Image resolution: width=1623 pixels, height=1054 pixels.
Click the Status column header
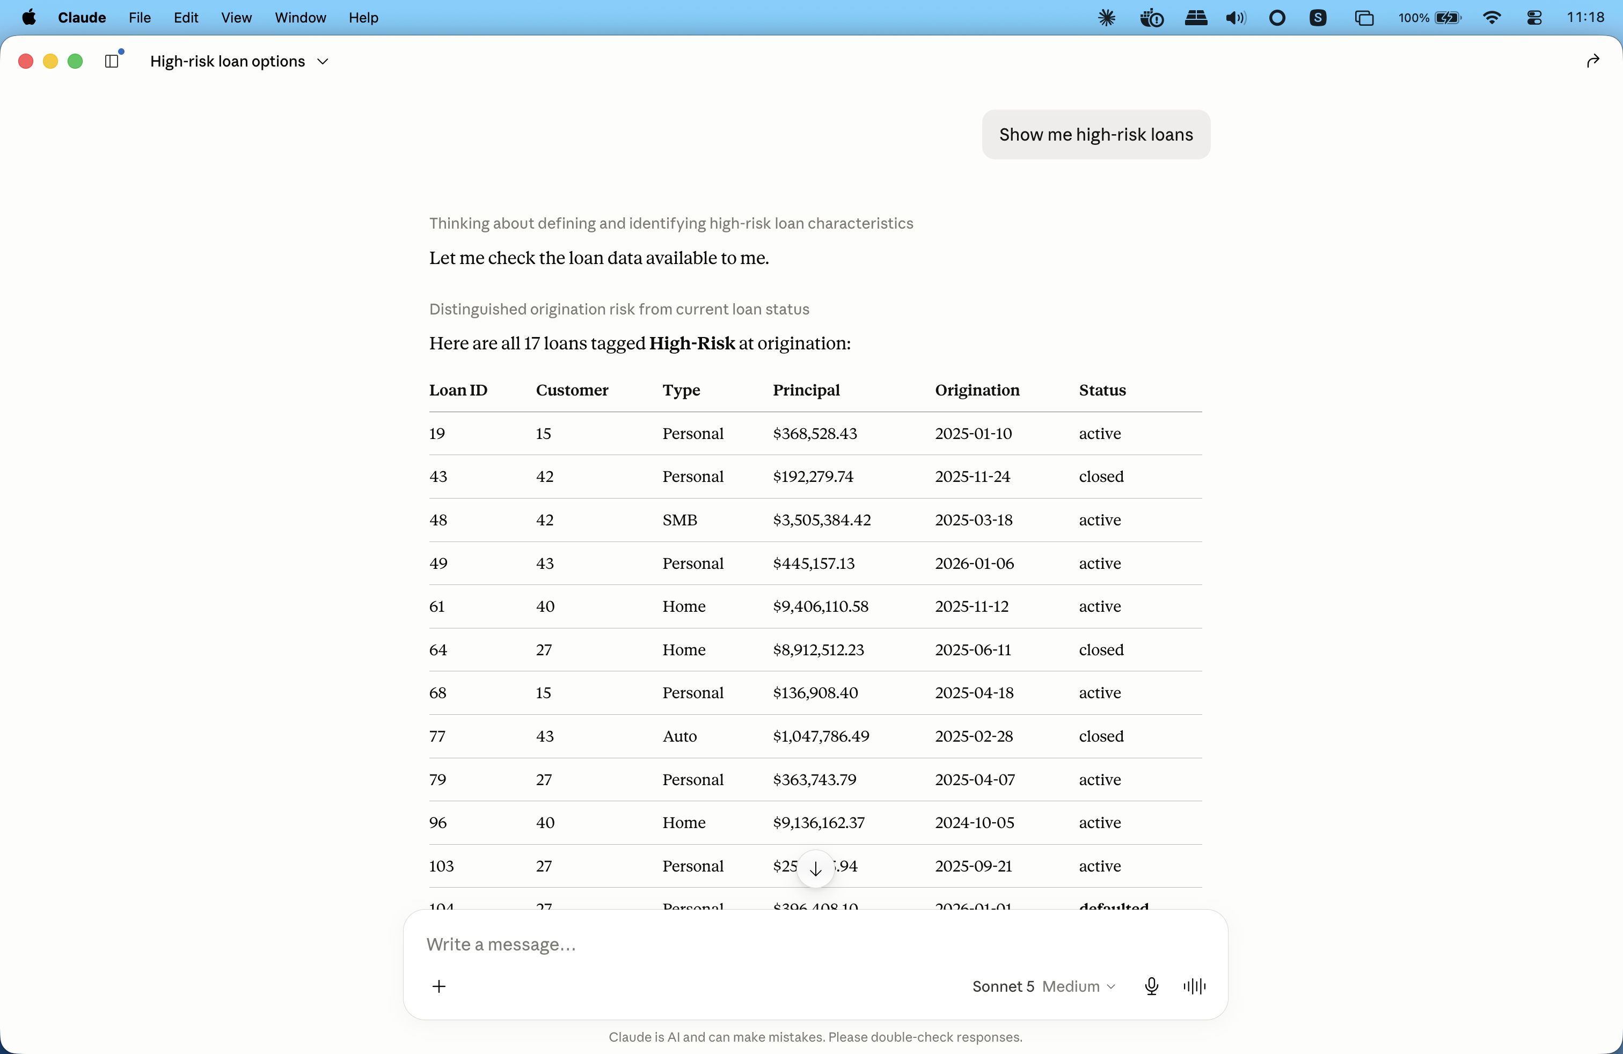[1102, 390]
